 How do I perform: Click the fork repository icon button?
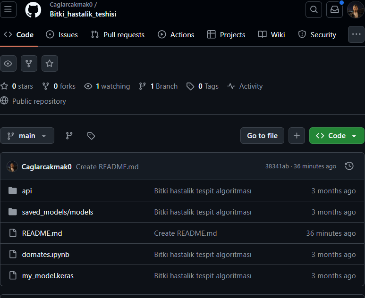coord(29,63)
